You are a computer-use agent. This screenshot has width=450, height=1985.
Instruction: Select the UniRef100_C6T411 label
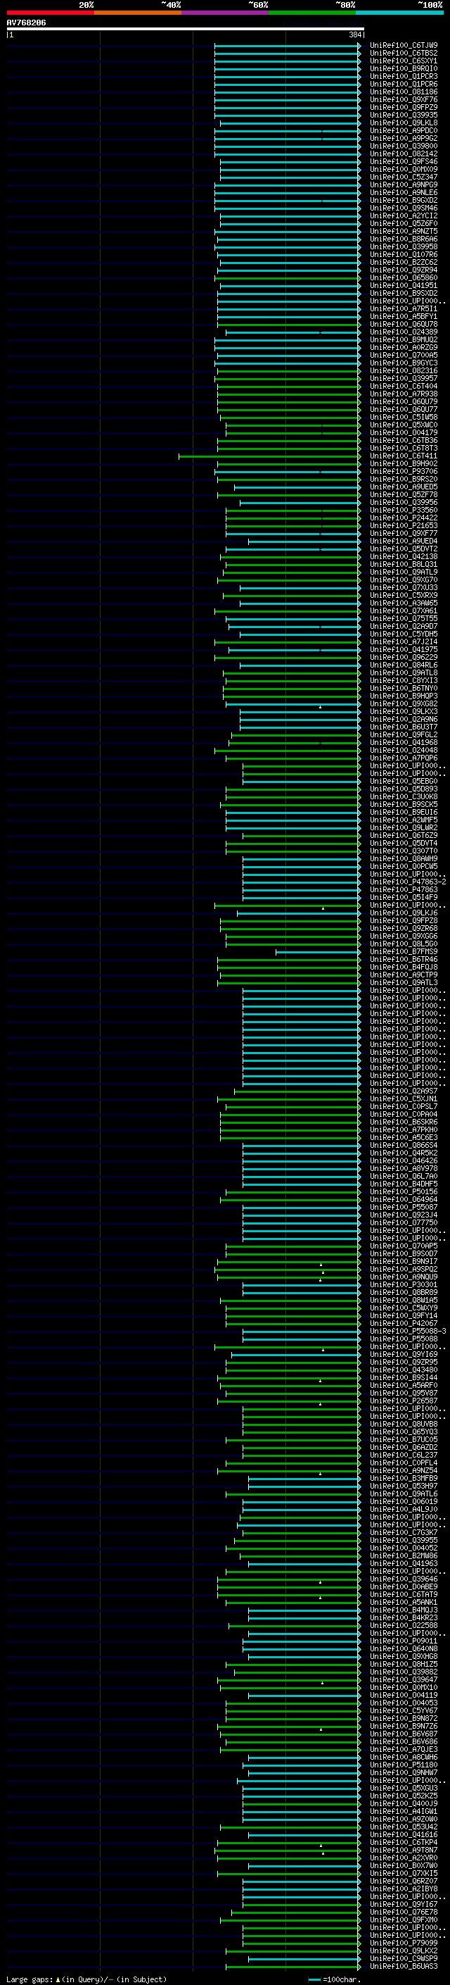(x=404, y=456)
